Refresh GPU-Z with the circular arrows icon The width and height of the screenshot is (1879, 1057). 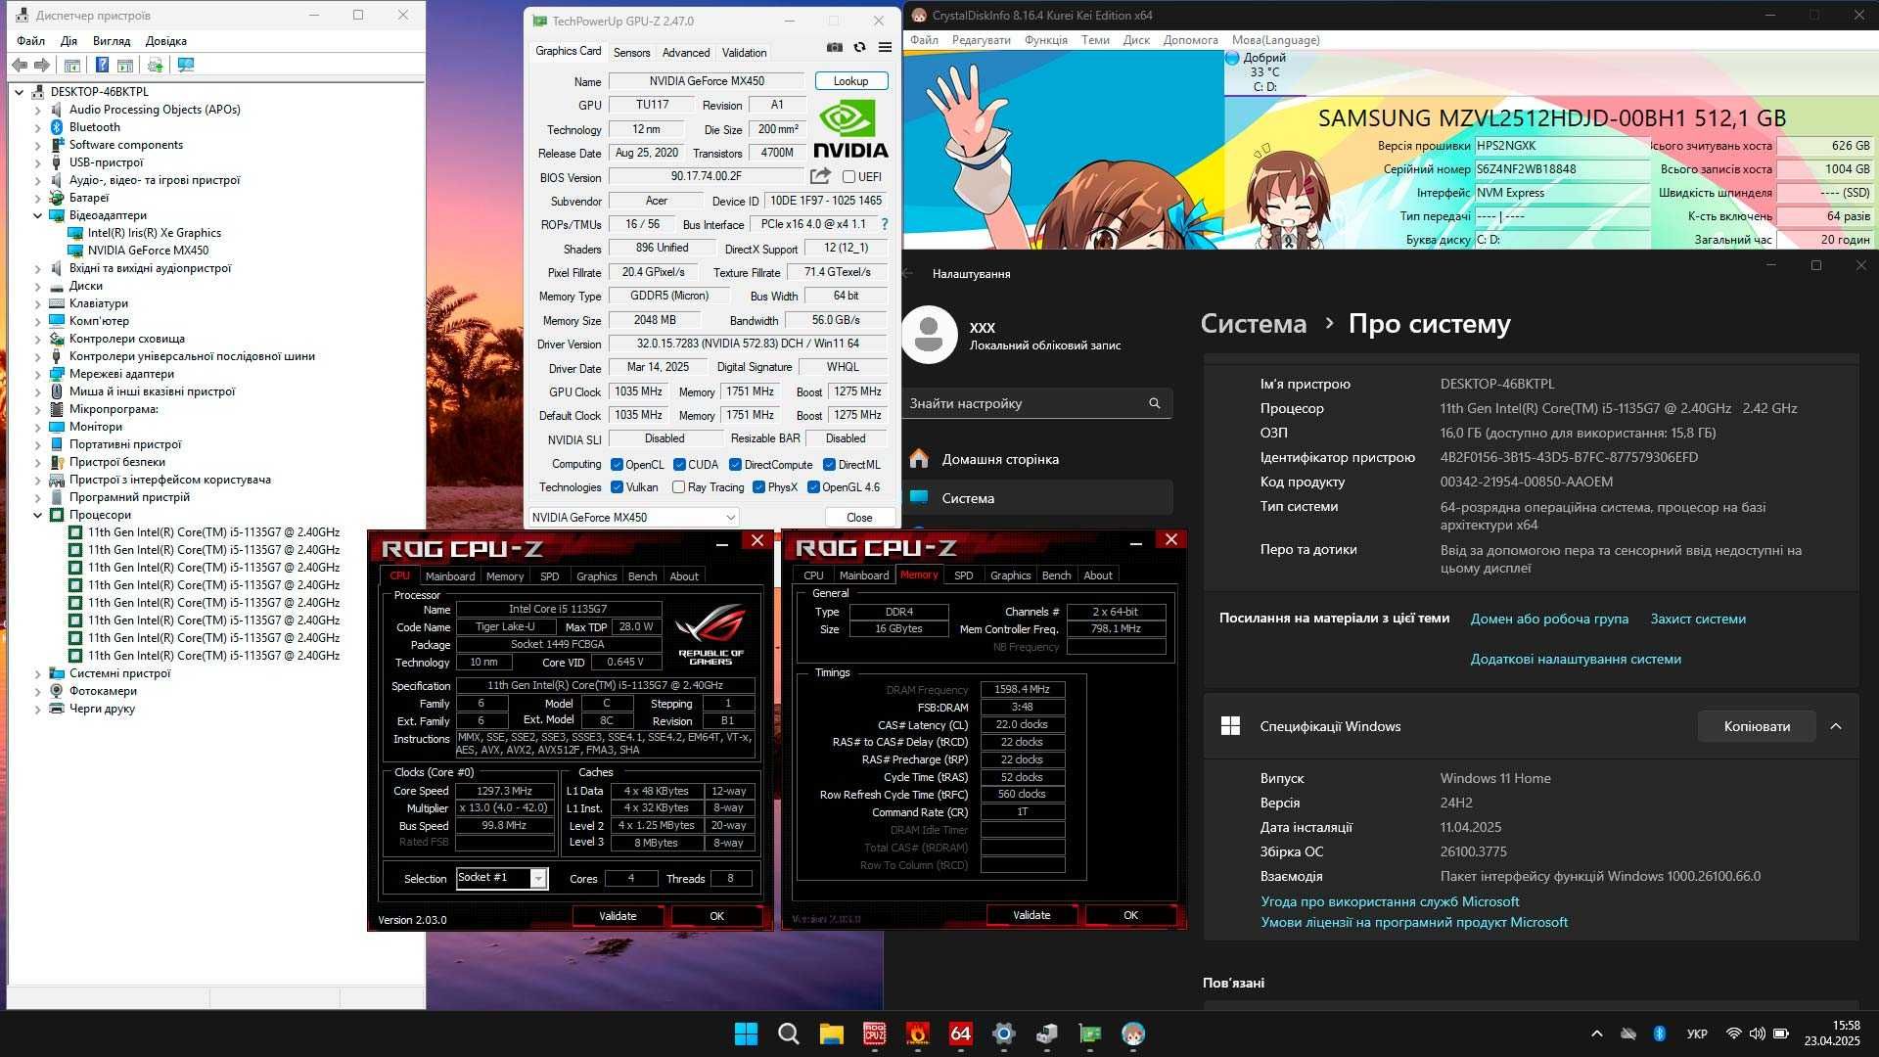coord(859,47)
